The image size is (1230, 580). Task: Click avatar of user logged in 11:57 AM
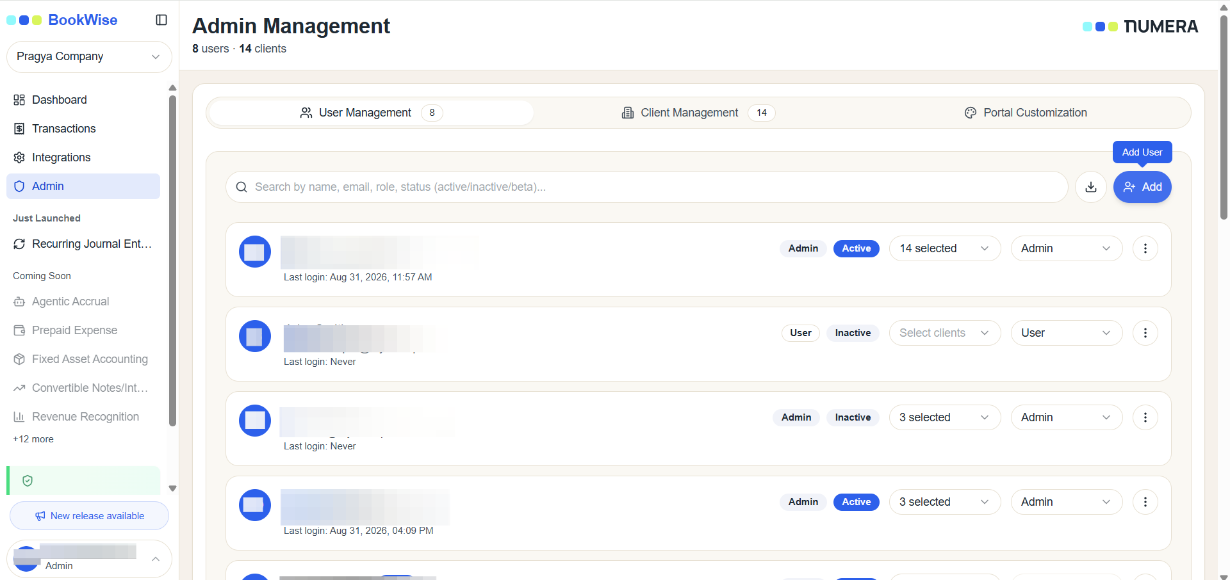pyautogui.click(x=255, y=252)
